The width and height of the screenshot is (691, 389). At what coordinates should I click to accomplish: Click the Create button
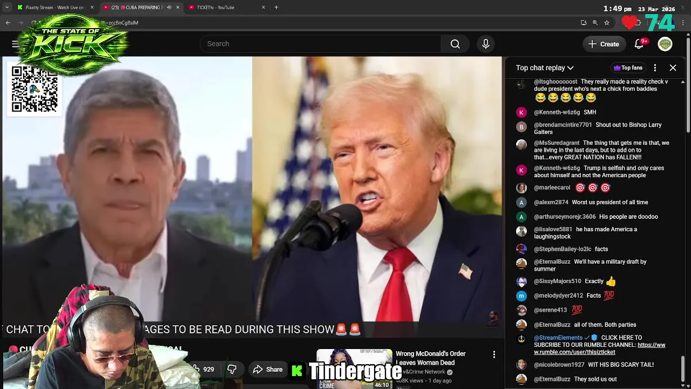(x=604, y=44)
